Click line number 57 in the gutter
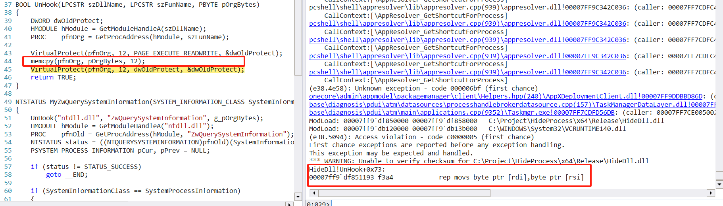The width and height of the screenshot is (723, 206). click(8, 167)
